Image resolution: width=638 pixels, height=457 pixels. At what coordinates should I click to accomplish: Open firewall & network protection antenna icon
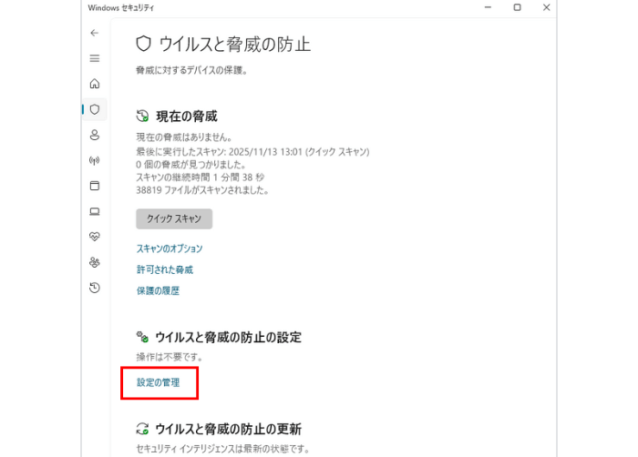click(x=95, y=160)
